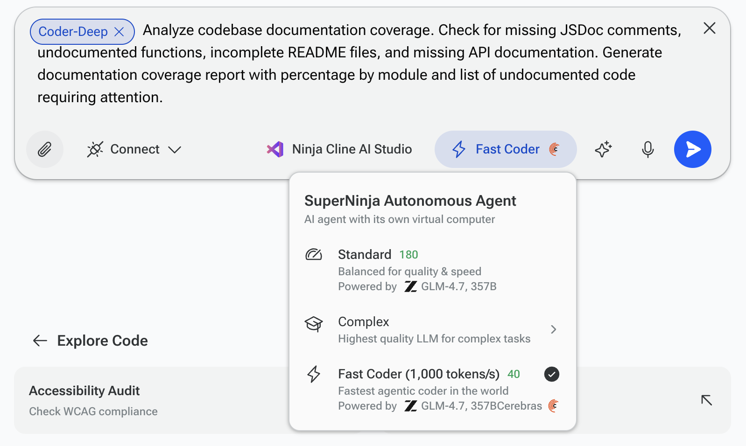Remove the Coder-Deep tag with its X

(x=119, y=32)
